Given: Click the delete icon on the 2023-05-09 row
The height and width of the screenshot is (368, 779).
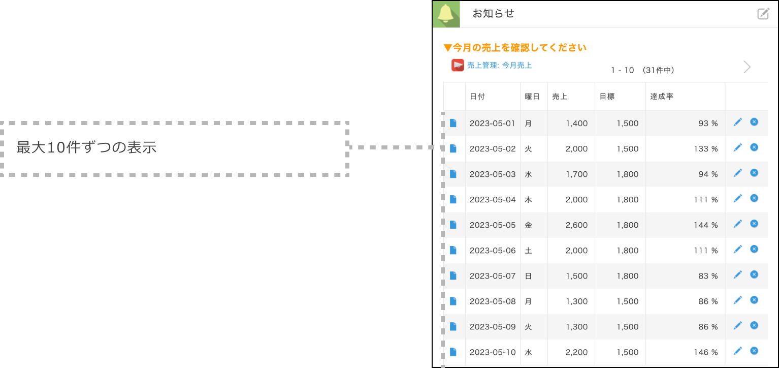Looking at the screenshot, I should (754, 326).
